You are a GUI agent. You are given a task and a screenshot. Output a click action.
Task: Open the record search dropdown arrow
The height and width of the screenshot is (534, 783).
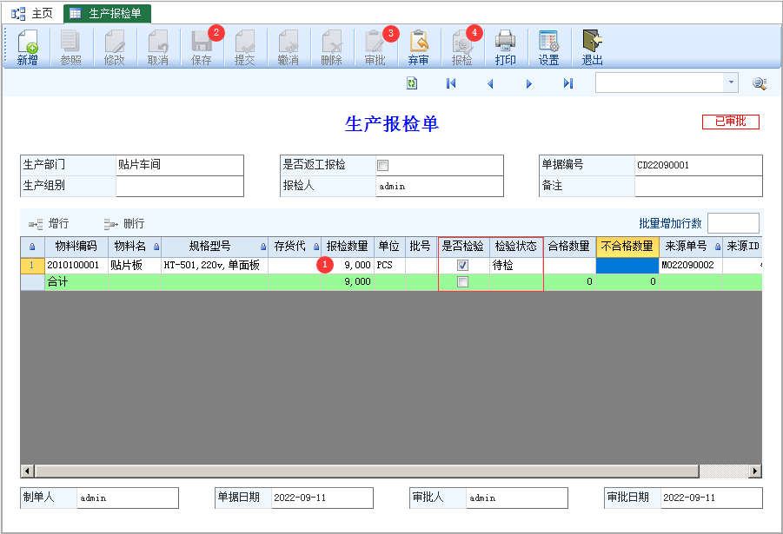click(x=731, y=82)
